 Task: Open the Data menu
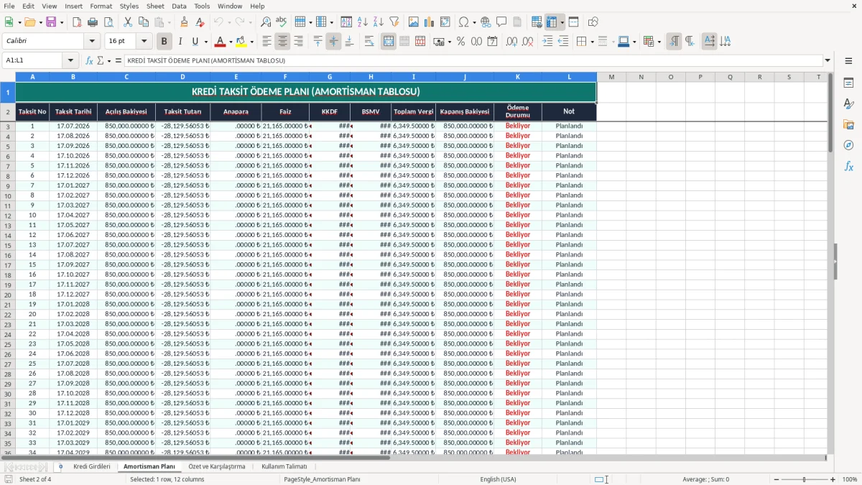pyautogui.click(x=179, y=6)
